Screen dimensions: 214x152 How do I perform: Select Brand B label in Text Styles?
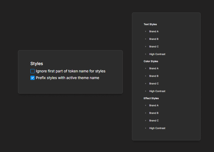[154, 39]
